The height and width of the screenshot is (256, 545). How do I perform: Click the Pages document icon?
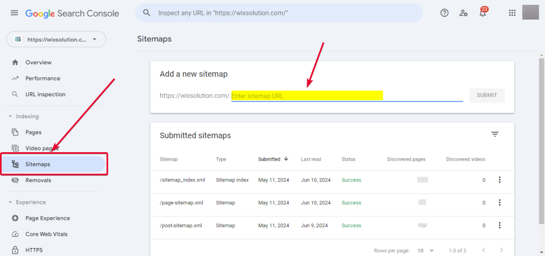click(x=15, y=133)
